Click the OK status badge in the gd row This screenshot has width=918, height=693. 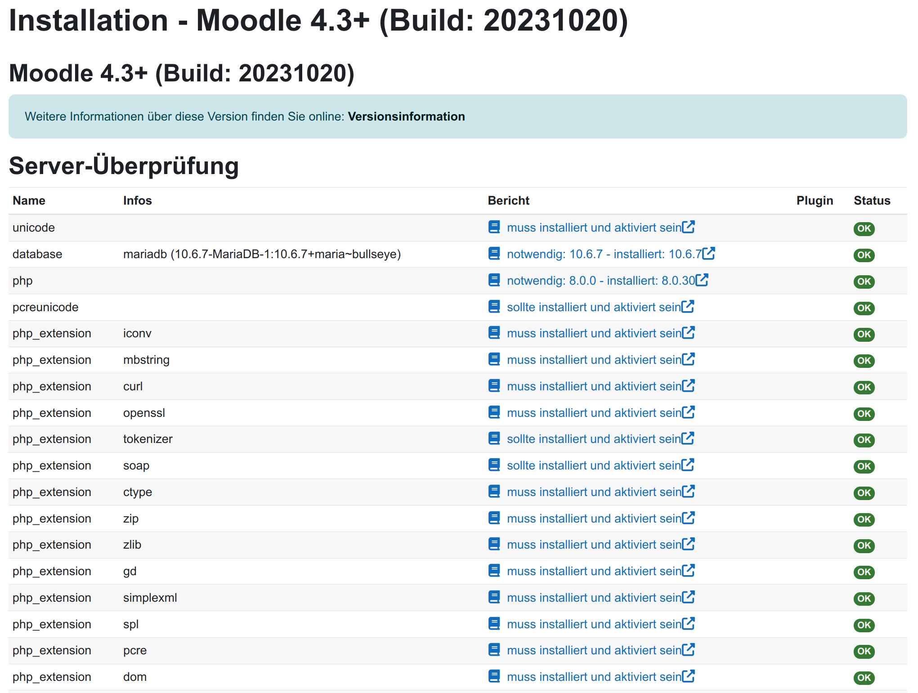pyautogui.click(x=864, y=572)
